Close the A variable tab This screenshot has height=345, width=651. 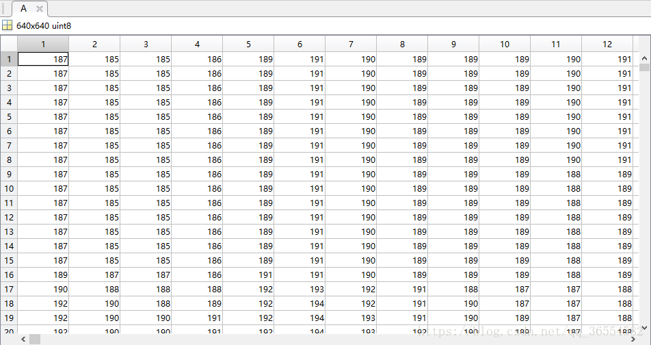[40, 9]
